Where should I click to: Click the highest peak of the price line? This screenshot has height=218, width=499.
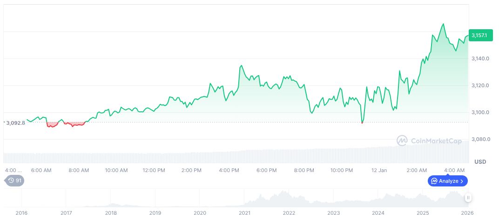pyautogui.click(x=443, y=24)
